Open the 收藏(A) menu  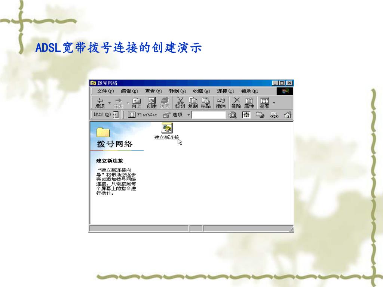tap(202, 91)
